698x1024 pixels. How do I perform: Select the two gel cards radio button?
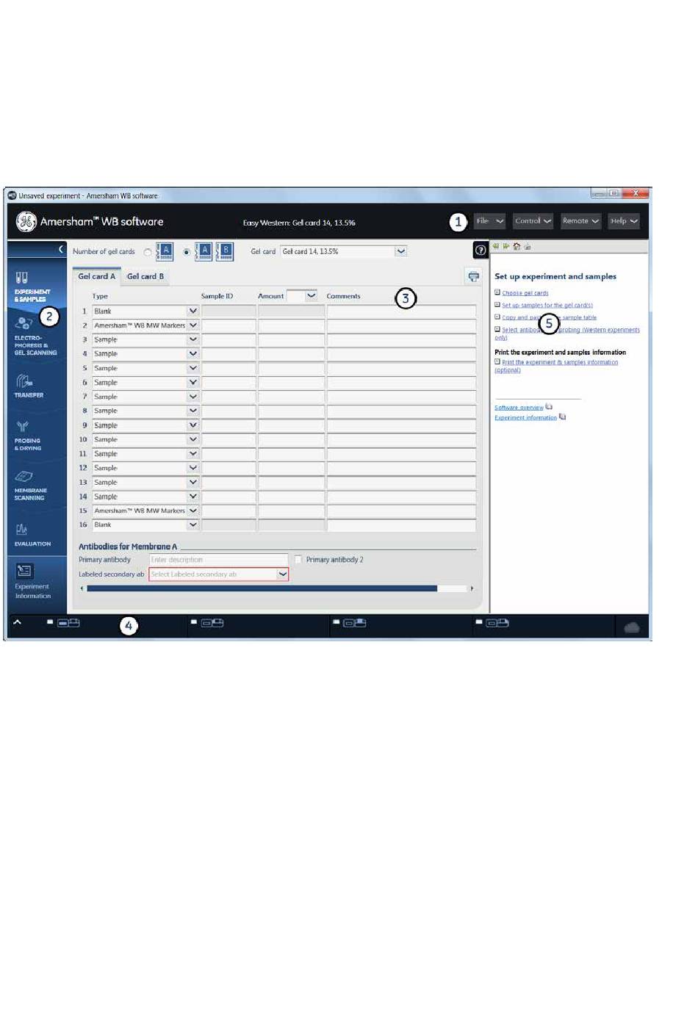pos(187,252)
